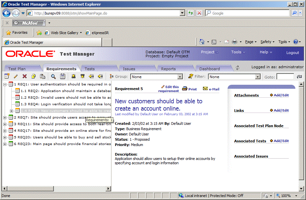Expand the REQ7 tree node

(5, 118)
